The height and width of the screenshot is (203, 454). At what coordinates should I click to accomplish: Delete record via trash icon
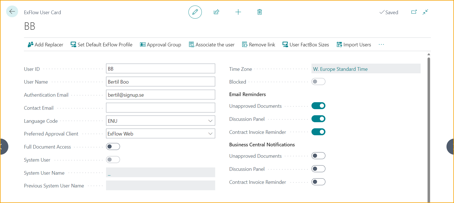pyautogui.click(x=260, y=12)
